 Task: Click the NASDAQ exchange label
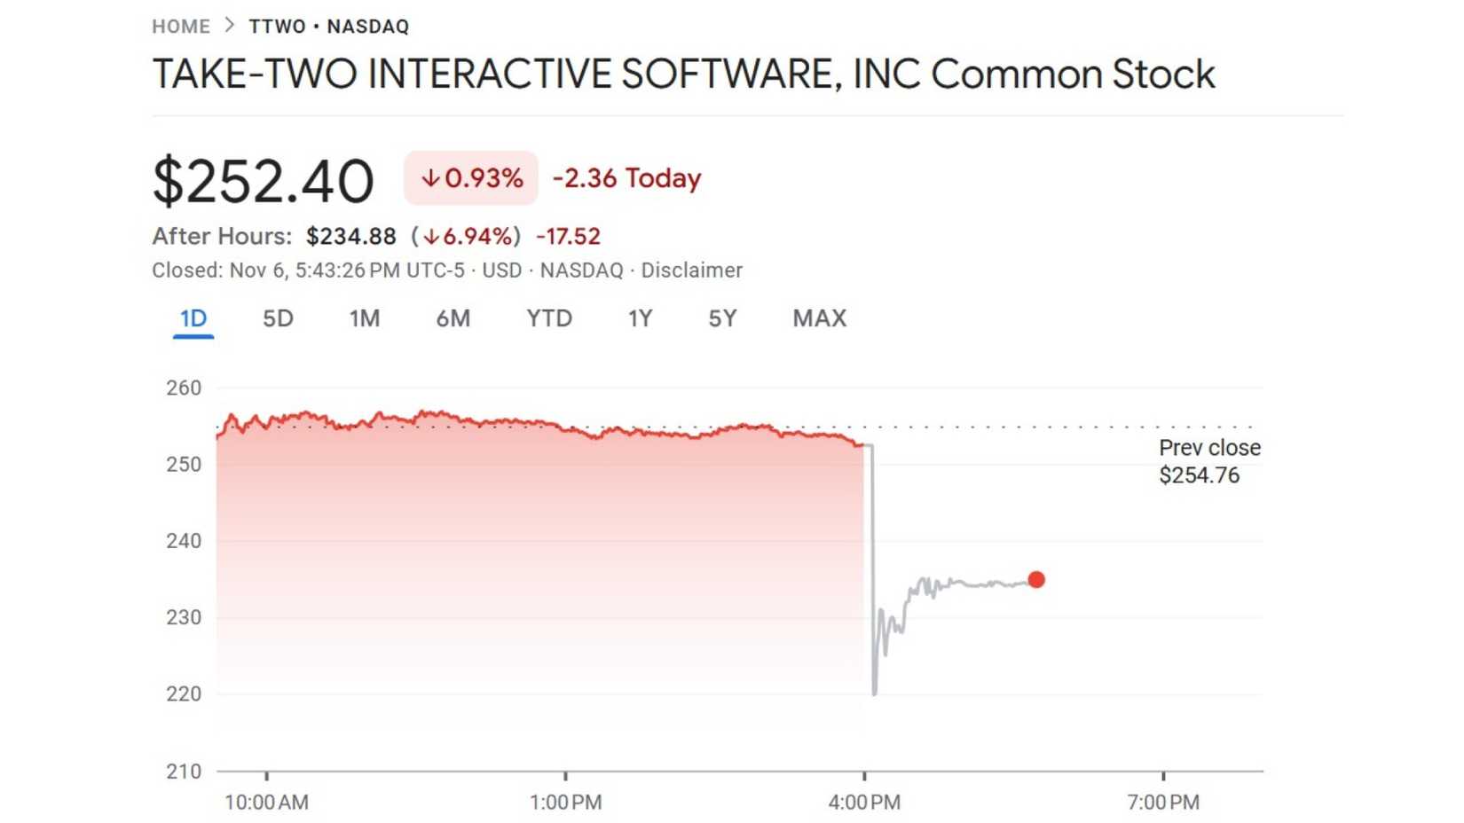581,270
